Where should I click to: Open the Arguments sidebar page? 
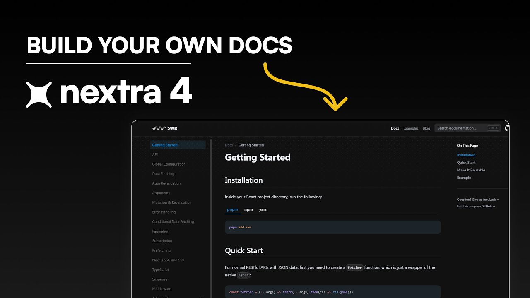pyautogui.click(x=161, y=193)
